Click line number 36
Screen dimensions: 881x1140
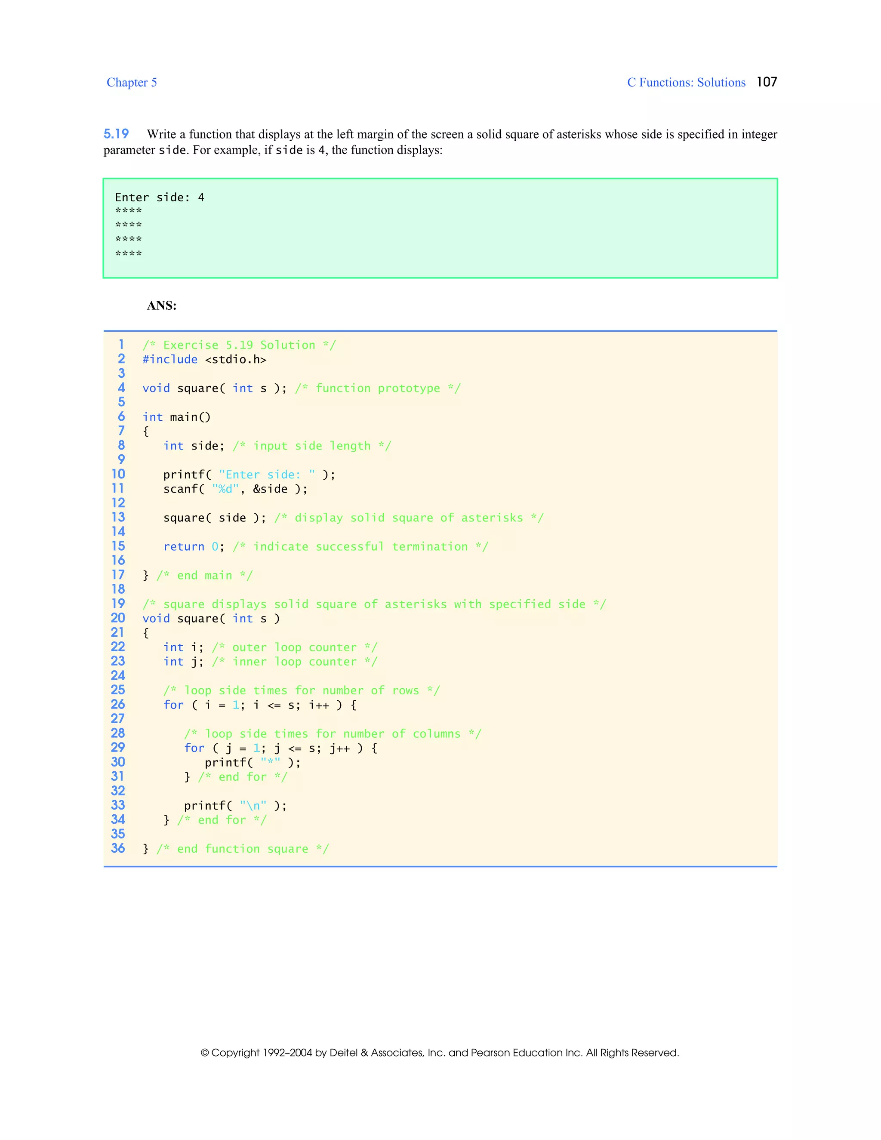coord(118,848)
